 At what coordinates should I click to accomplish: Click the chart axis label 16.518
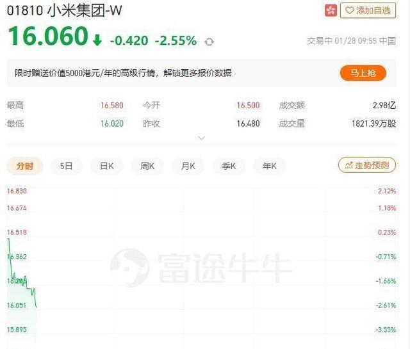pos(17,232)
